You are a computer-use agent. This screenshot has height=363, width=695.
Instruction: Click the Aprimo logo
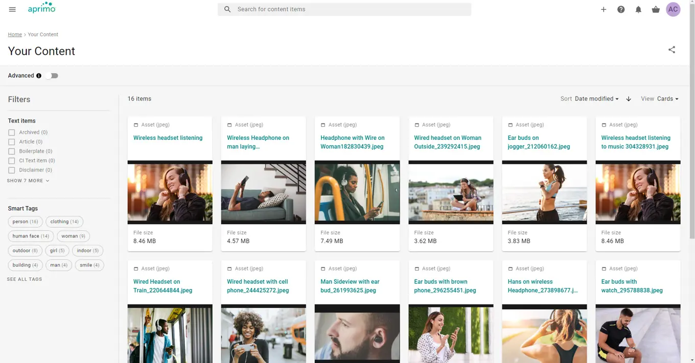[x=41, y=8]
